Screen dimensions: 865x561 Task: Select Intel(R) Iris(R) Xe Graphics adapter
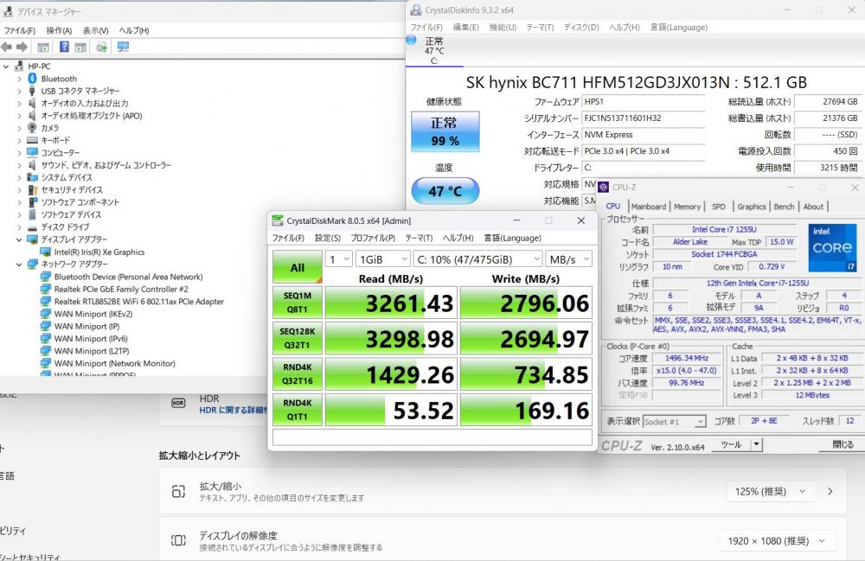click(99, 252)
